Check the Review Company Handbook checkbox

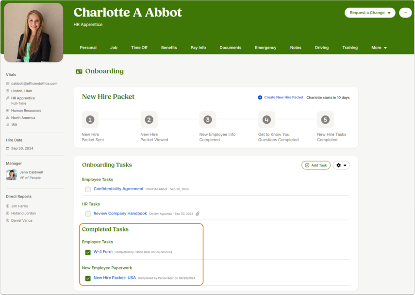click(88, 214)
